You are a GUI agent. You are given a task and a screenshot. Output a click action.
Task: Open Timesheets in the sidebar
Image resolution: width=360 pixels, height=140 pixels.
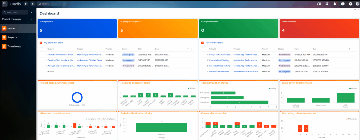pyautogui.click(x=14, y=46)
